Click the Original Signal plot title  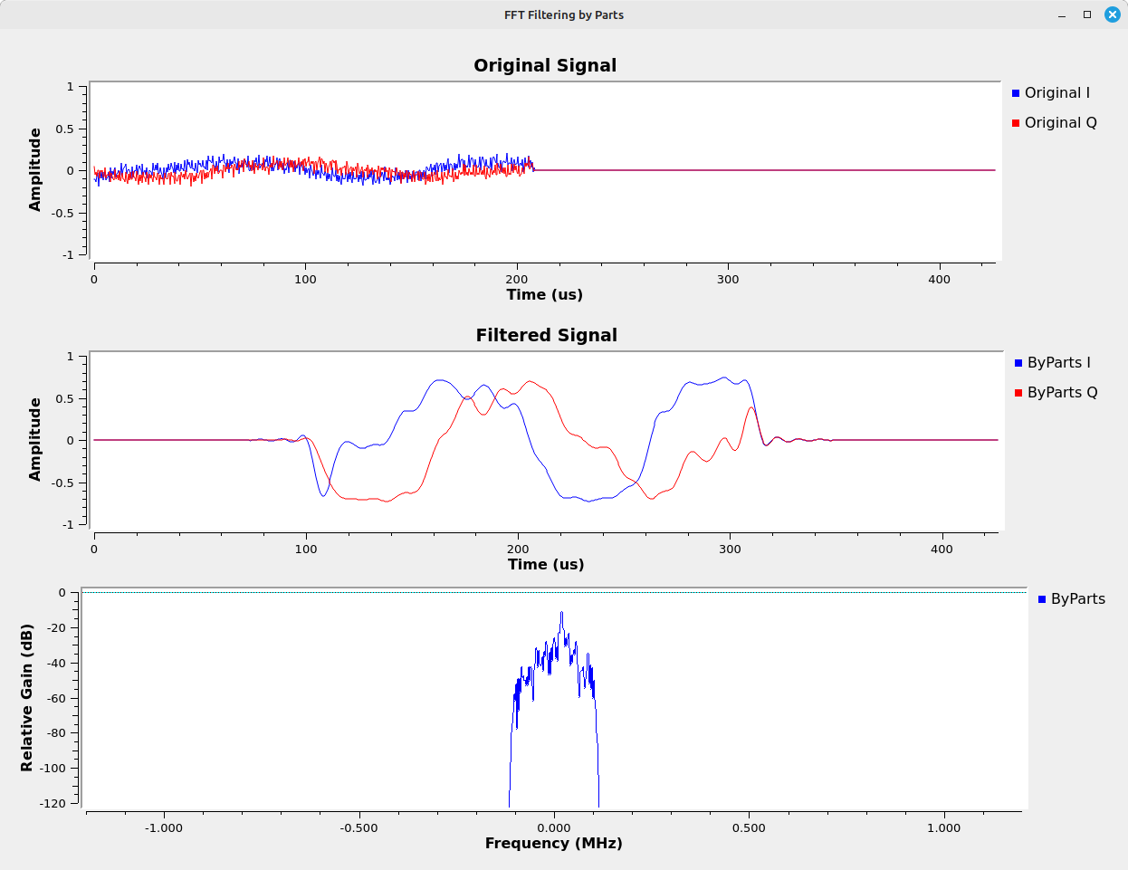coord(545,65)
